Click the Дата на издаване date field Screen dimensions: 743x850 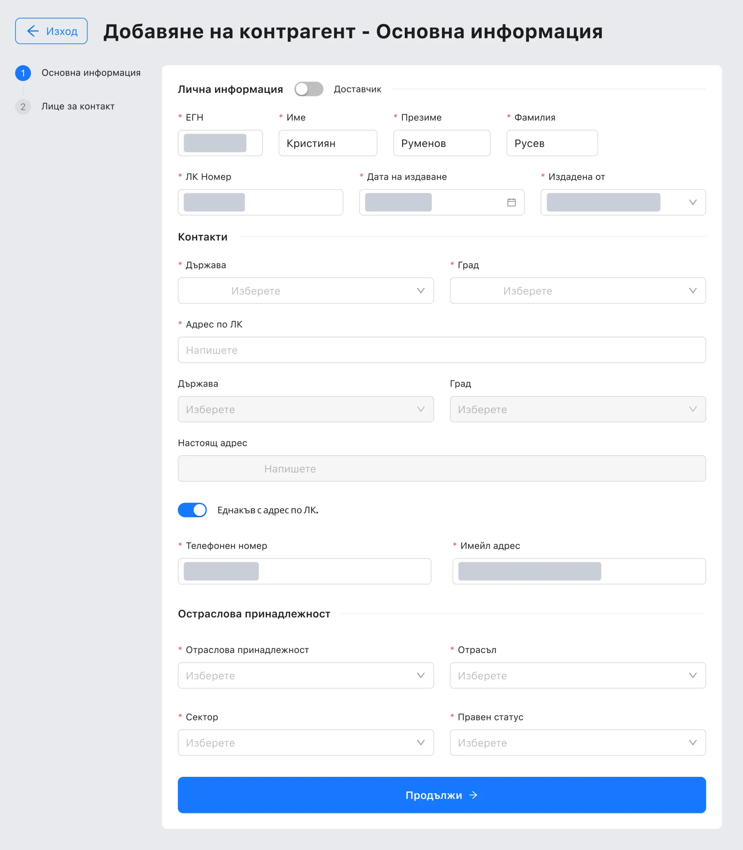coord(442,202)
